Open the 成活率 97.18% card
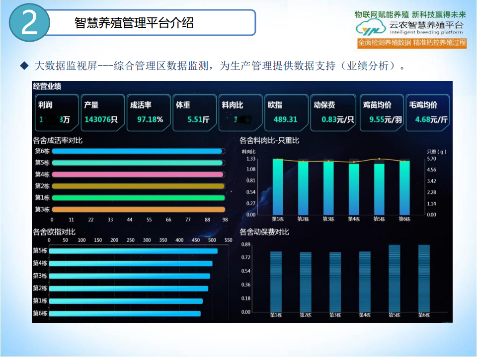 (148, 113)
